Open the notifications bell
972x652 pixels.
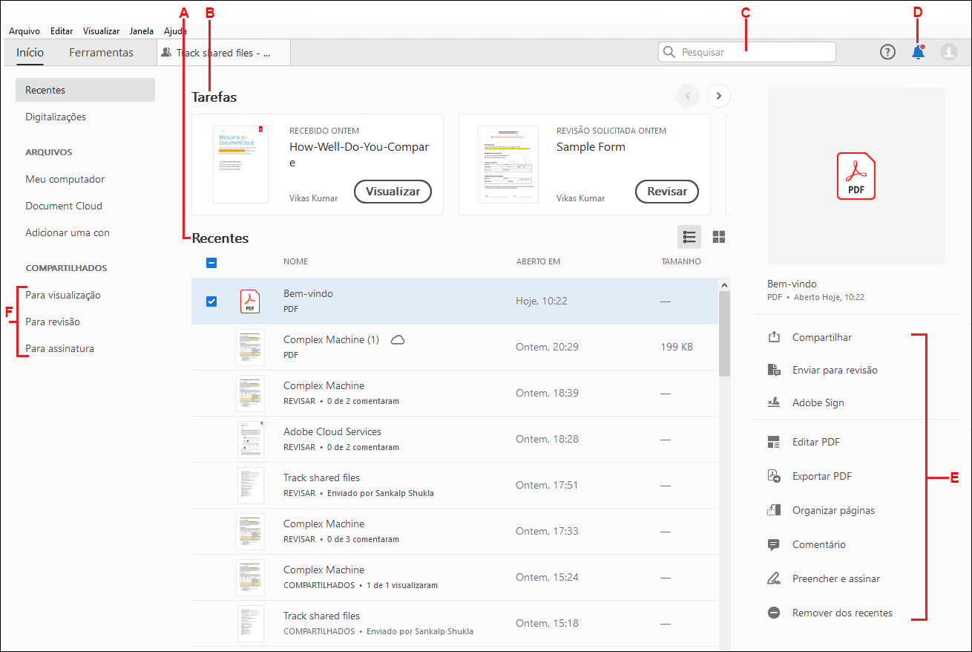(x=918, y=52)
